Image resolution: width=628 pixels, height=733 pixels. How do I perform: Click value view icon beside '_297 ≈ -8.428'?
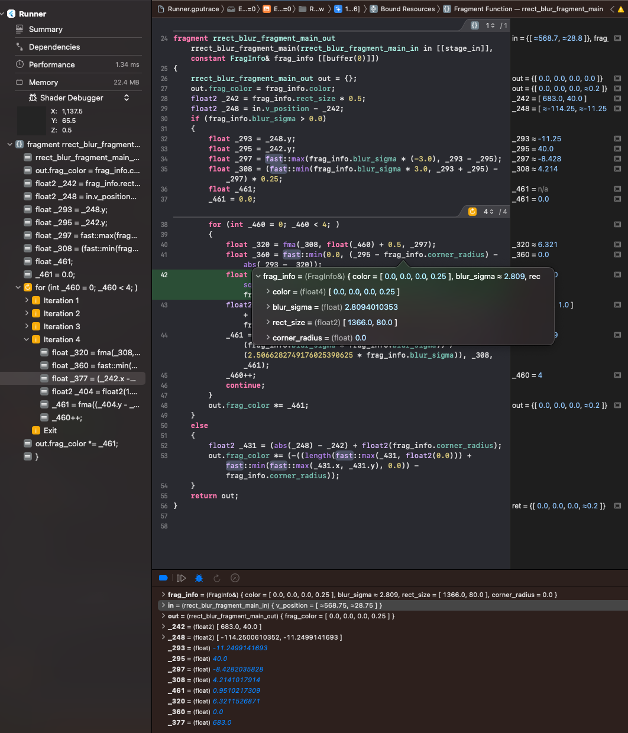(x=617, y=159)
